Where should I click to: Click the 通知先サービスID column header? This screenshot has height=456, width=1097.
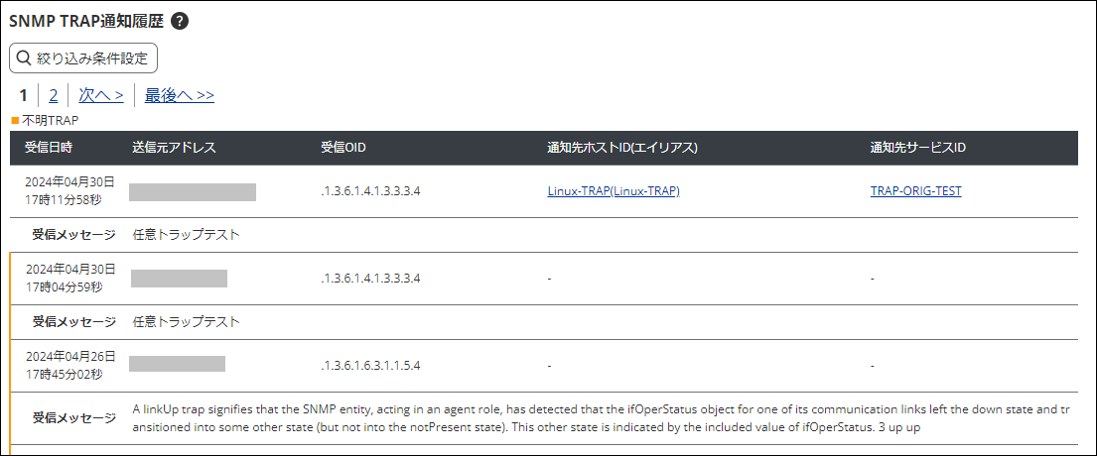coord(918,148)
